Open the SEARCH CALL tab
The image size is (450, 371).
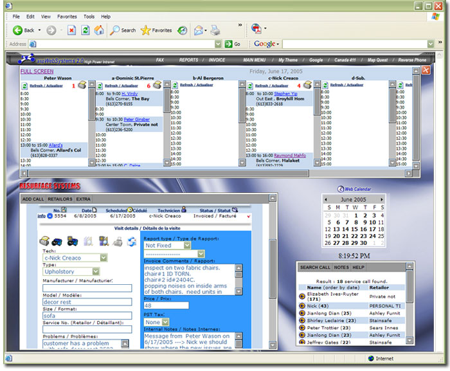[x=315, y=267]
